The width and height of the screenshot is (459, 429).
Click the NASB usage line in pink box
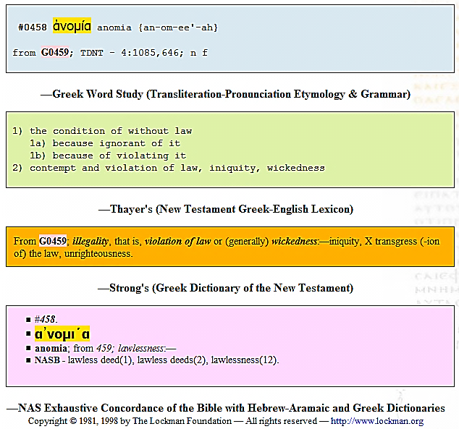[x=156, y=360]
